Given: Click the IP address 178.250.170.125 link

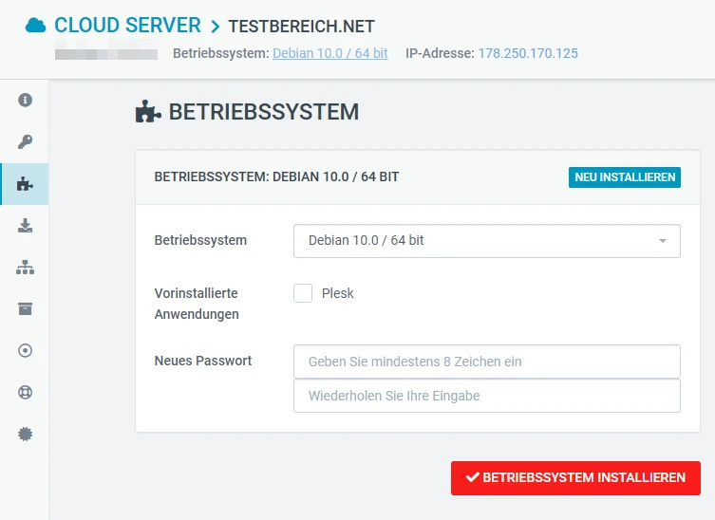Looking at the screenshot, I should coord(528,53).
